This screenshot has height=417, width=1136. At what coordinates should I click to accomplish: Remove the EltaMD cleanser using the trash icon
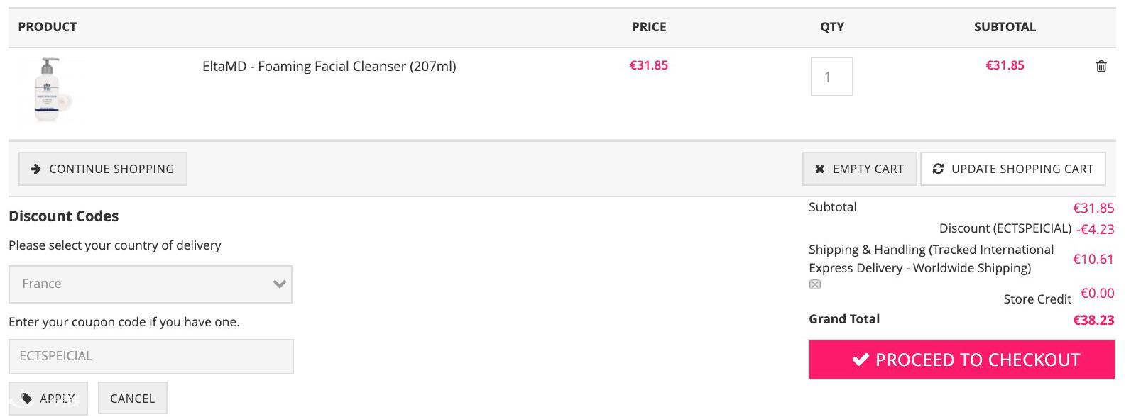pos(1101,66)
